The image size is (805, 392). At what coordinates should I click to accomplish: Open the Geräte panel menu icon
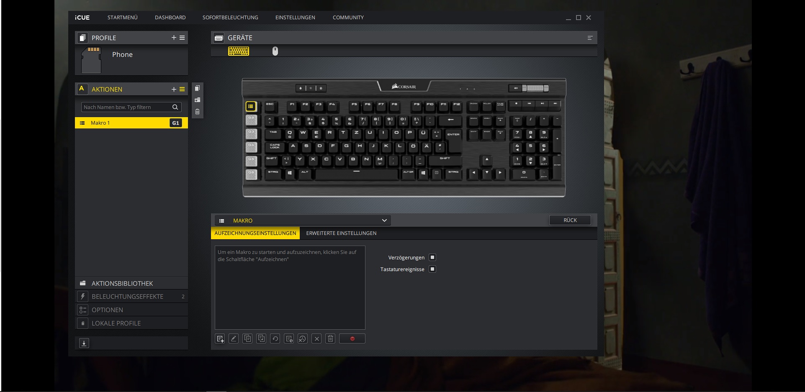[590, 38]
